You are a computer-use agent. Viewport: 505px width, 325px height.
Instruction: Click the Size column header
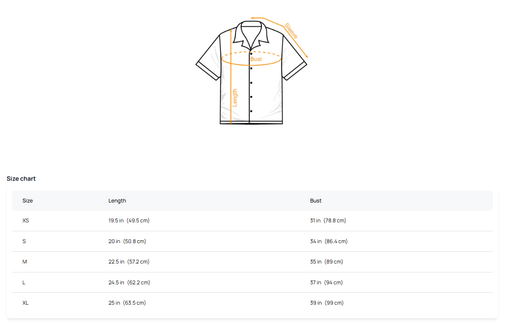[x=27, y=201]
